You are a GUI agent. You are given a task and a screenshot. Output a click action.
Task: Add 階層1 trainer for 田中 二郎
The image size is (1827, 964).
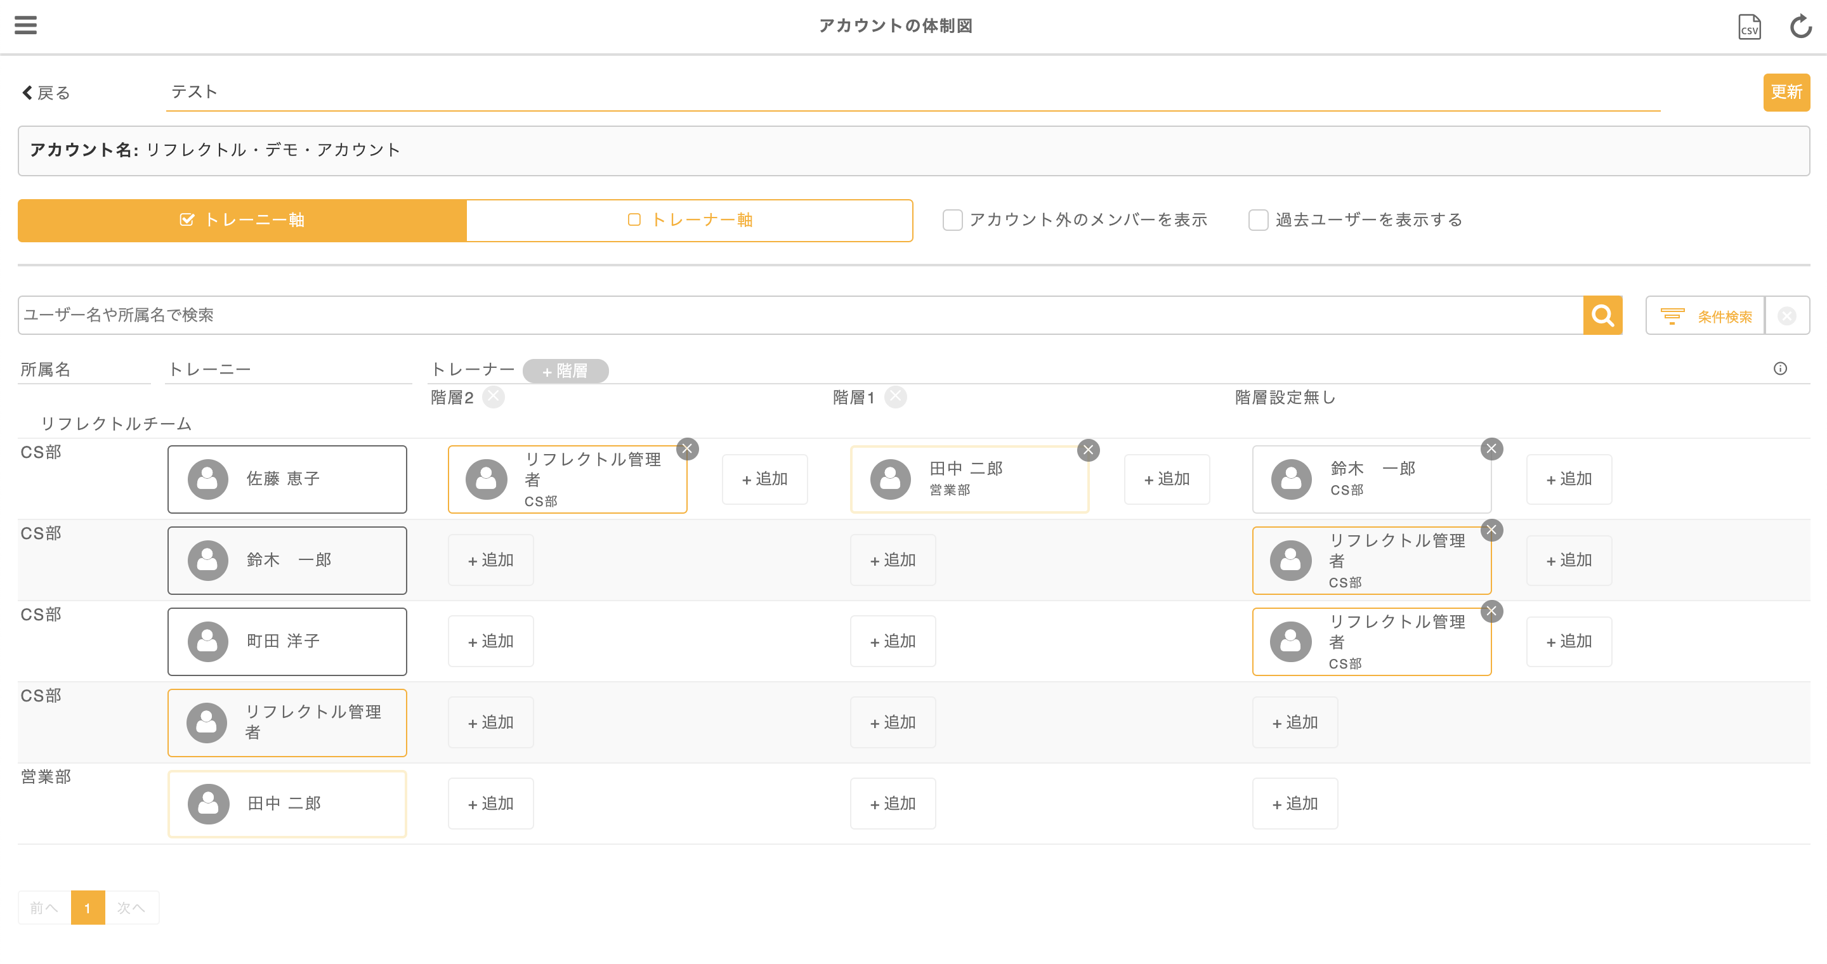(893, 804)
